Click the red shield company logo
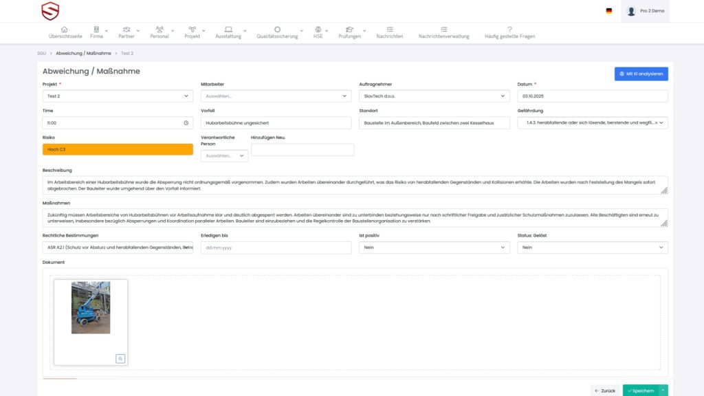The width and height of the screenshot is (704, 396). [x=50, y=11]
